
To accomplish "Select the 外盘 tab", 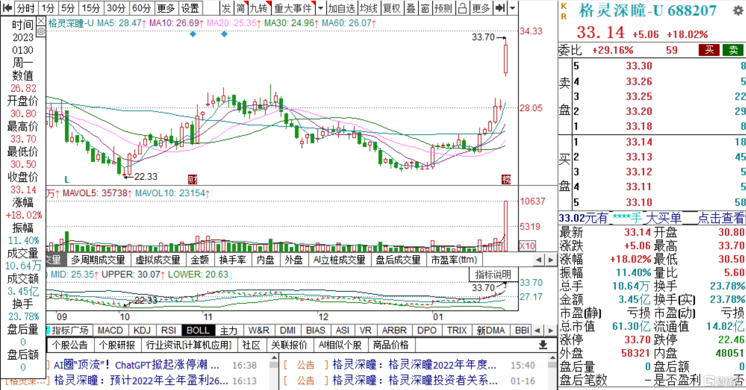I will [x=294, y=260].
